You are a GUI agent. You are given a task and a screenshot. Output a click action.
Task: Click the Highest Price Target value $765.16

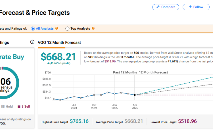click(x=79, y=122)
